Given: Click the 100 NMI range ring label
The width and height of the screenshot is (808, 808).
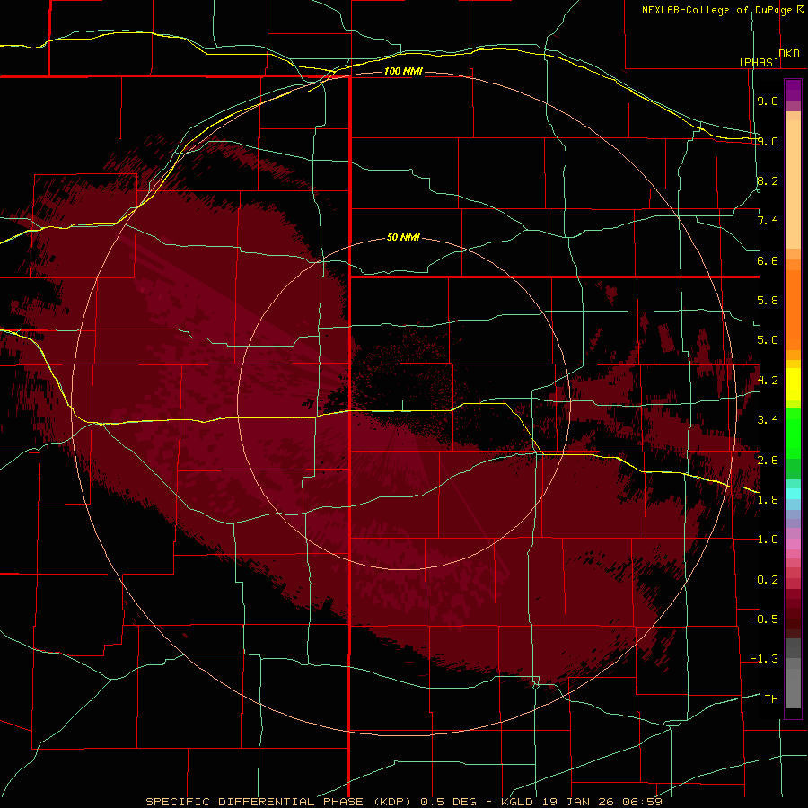Looking at the screenshot, I should [x=403, y=71].
